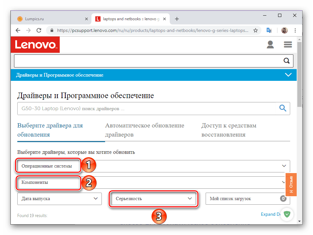This screenshot has height=235, width=313.
Task: Open the Lenovo hamburger menu
Action: [288, 44]
